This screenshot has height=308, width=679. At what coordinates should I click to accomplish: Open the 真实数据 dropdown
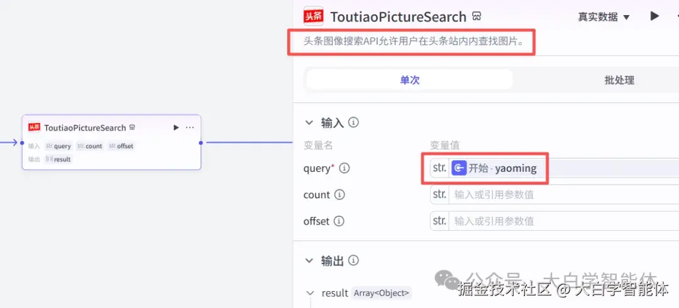point(604,17)
